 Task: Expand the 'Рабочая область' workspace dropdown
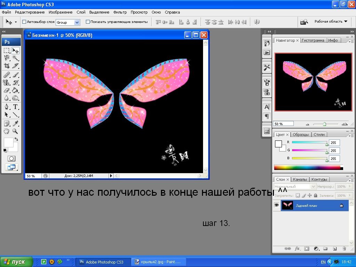coord(331,22)
